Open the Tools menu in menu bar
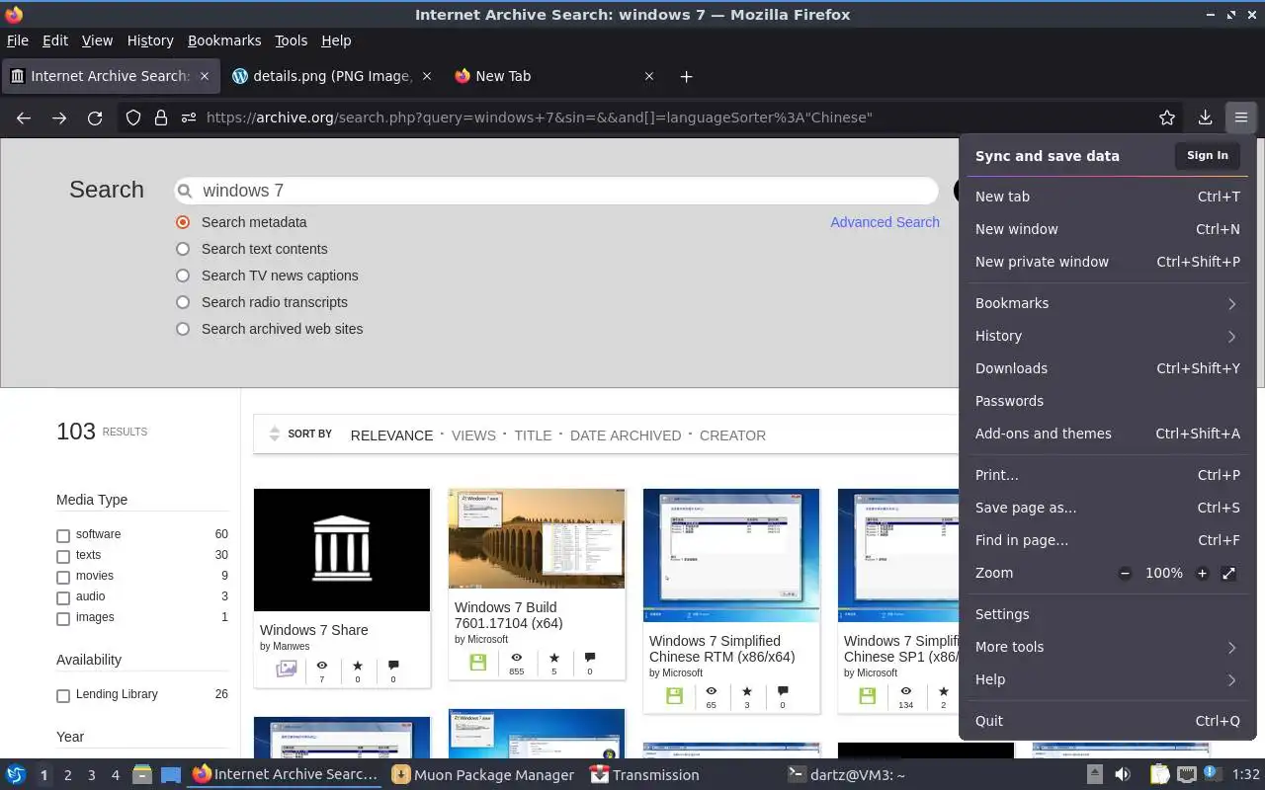This screenshot has height=790, width=1265. click(x=291, y=40)
